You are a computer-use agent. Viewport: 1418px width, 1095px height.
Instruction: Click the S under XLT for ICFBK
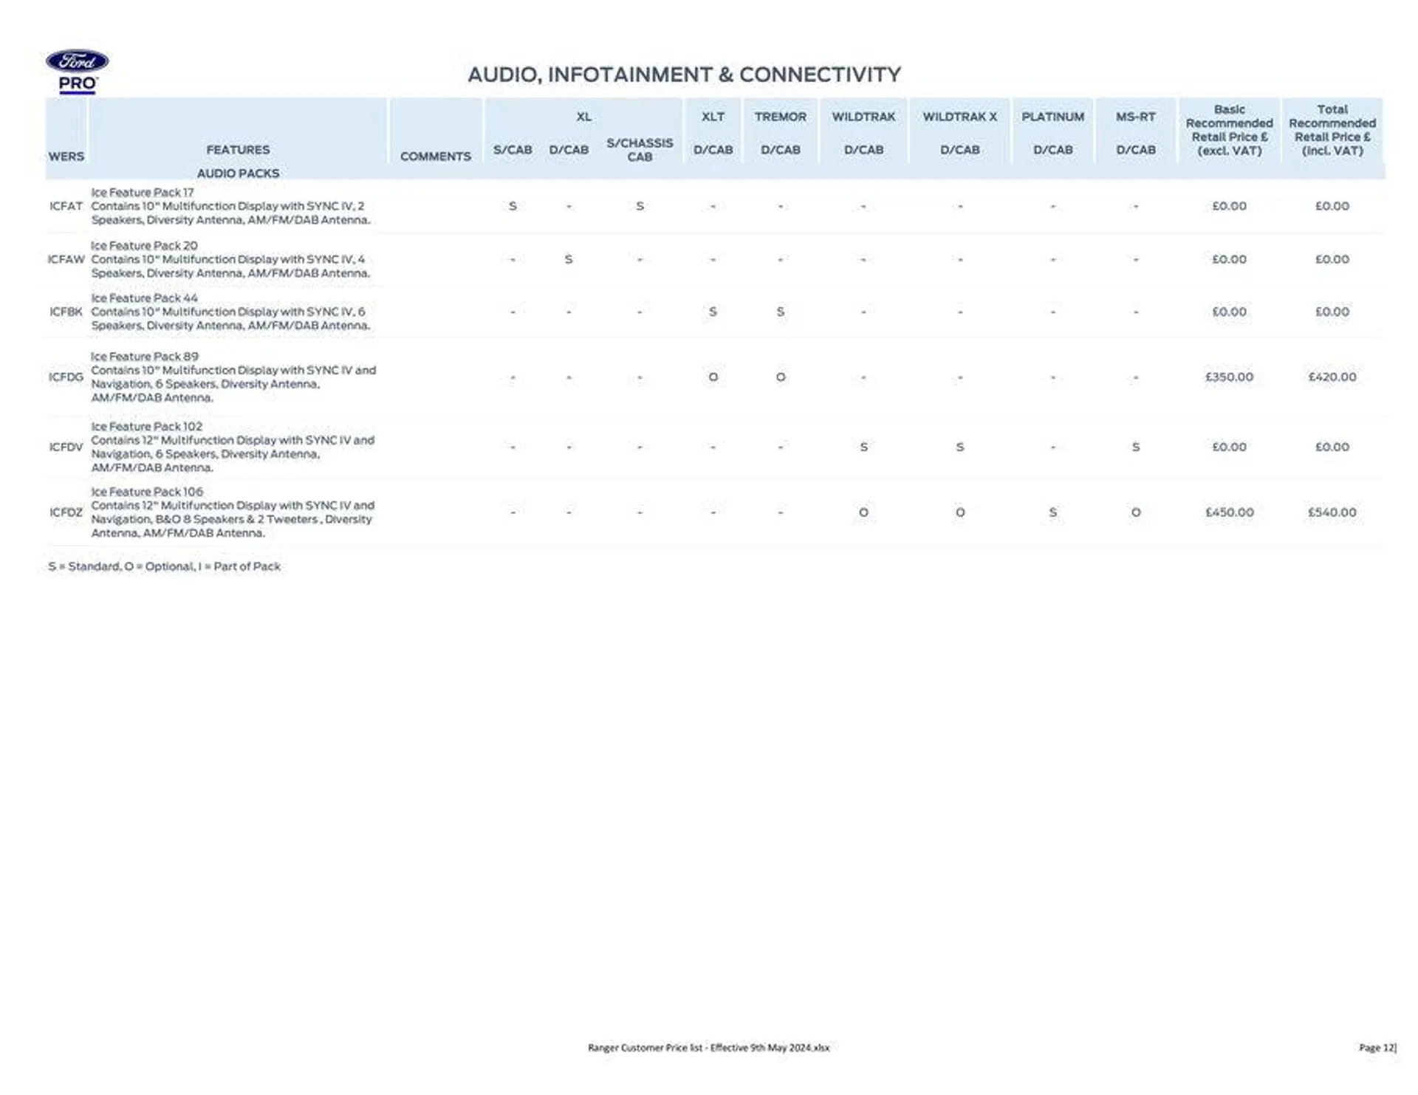click(713, 312)
